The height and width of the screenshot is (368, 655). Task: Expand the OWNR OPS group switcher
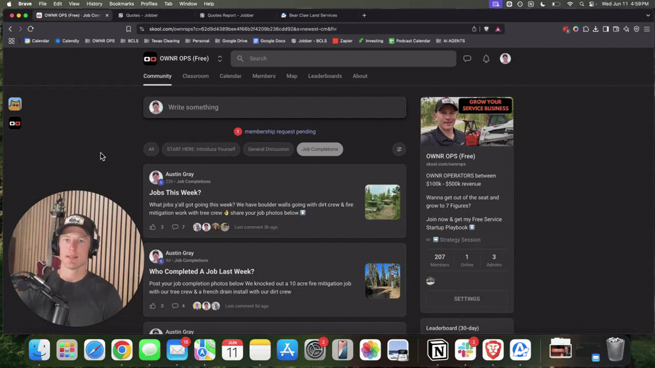220,58
